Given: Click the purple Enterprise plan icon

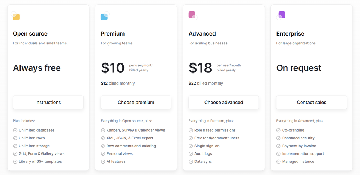Looking at the screenshot, I should [281, 15].
